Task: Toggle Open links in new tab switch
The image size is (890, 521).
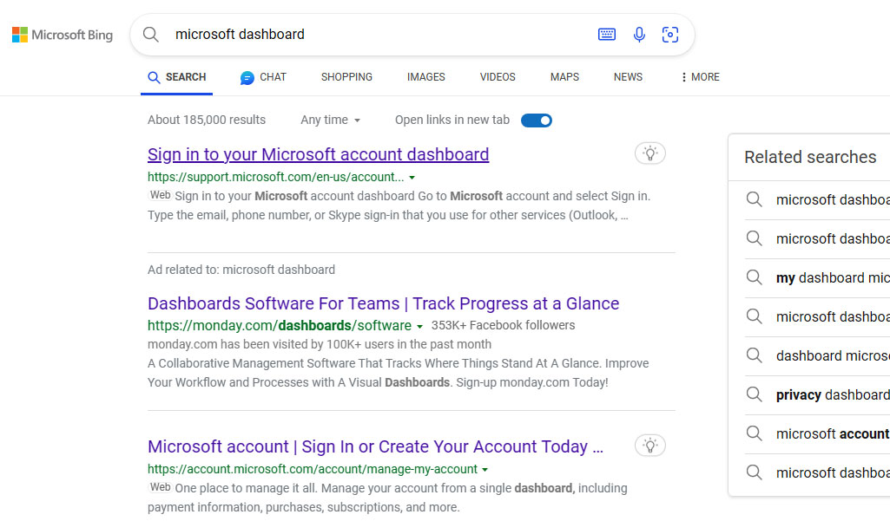Action: [537, 120]
